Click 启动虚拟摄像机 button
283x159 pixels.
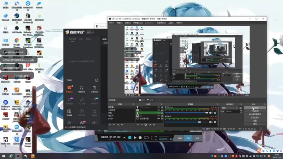[x=255, y=114]
